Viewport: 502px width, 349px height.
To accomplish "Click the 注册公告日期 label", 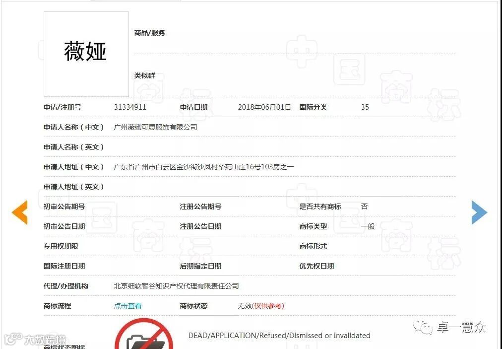I will pos(201,226).
